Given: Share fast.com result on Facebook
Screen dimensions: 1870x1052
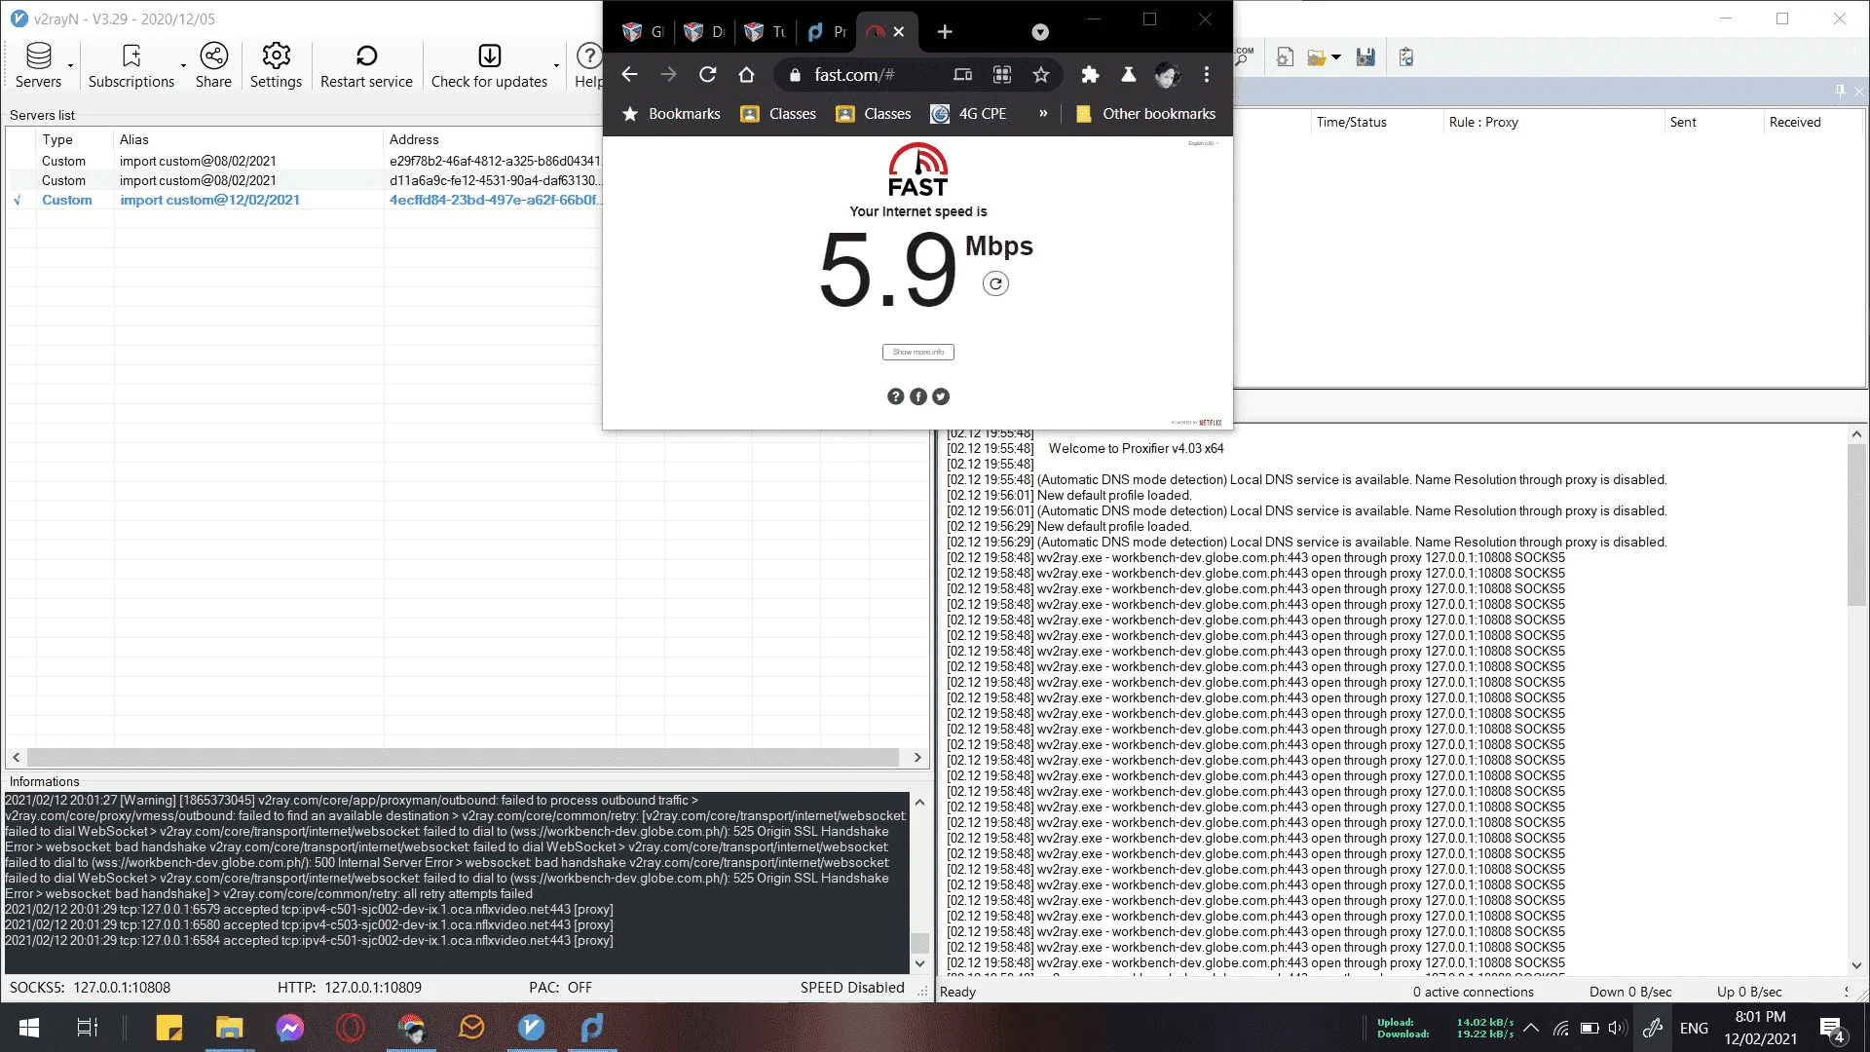Looking at the screenshot, I should (x=918, y=396).
